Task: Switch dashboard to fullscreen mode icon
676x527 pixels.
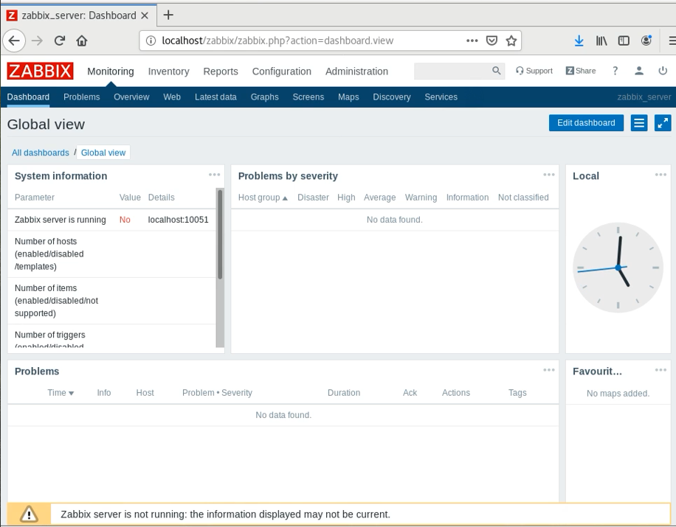Action: click(x=663, y=123)
